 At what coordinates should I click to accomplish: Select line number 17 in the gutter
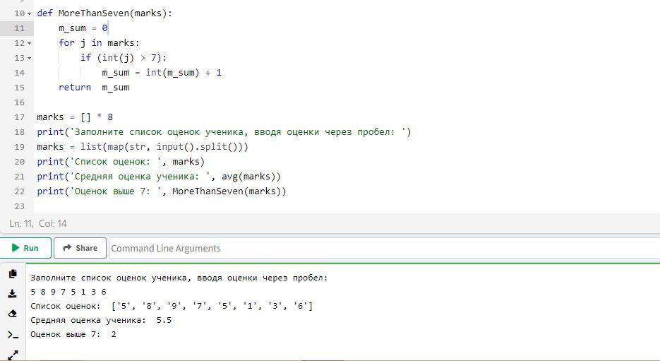pos(19,117)
